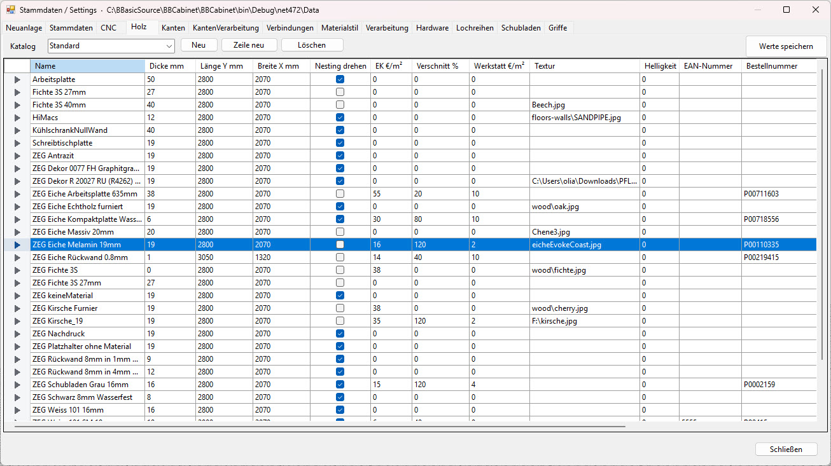Viewport: 831px width, 466px height.
Task: Open the Materialstil tab
Action: pyautogui.click(x=340, y=28)
